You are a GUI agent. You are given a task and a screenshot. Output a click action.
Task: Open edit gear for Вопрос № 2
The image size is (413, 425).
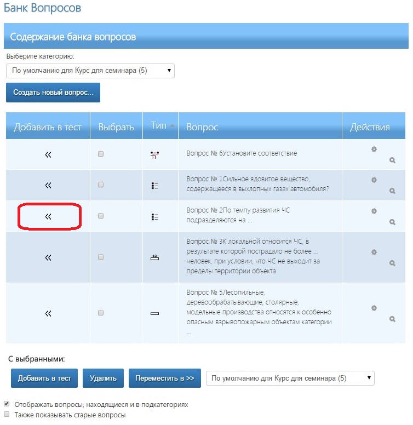[374, 211]
